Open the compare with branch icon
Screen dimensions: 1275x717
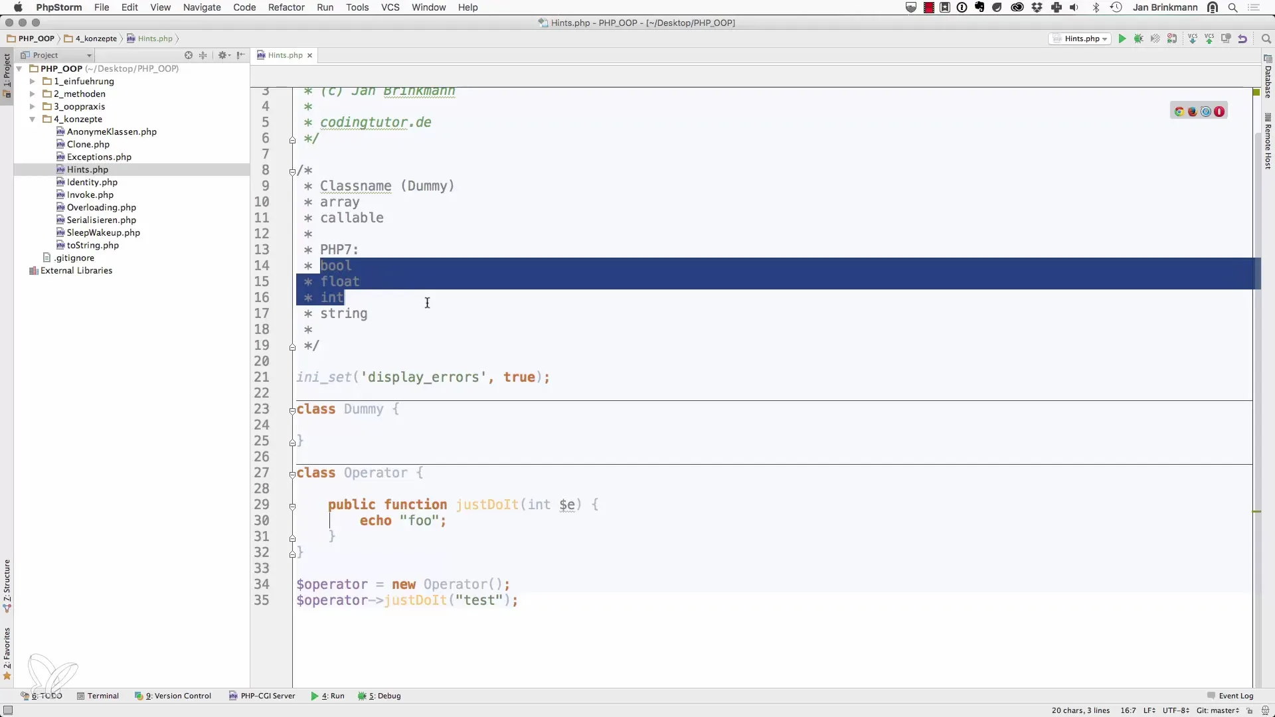[1226, 39]
